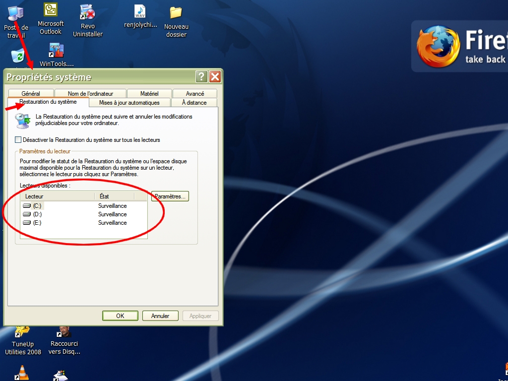Open the Mises à jour automatiques tab
This screenshot has width=508, height=381.
tap(129, 103)
